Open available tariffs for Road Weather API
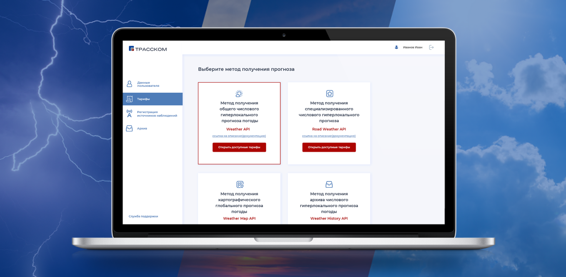Screen dimensions: 566x277 (329, 147)
